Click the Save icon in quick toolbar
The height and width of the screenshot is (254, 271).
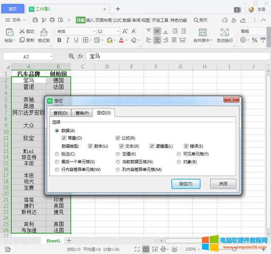[x=35, y=20]
